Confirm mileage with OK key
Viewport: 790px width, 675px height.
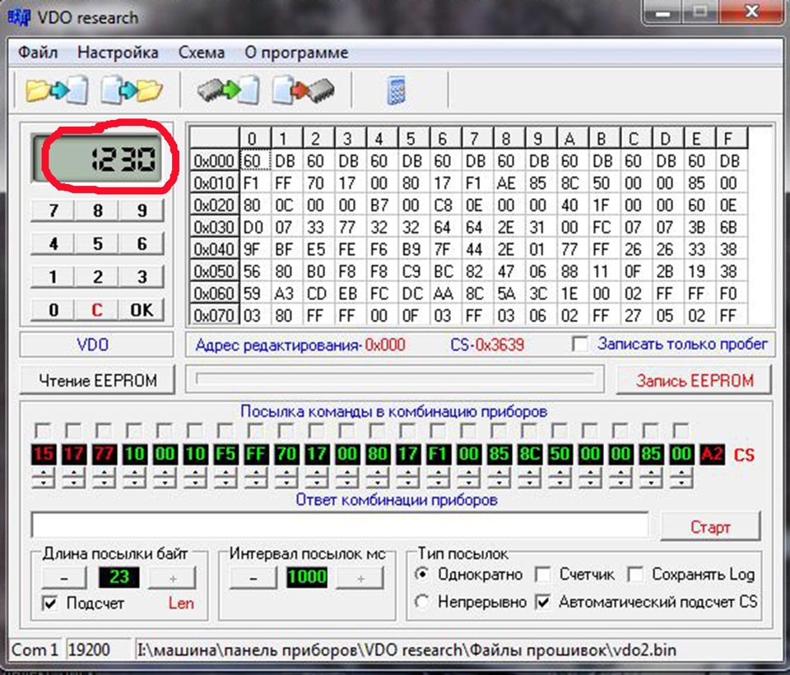pos(142,310)
